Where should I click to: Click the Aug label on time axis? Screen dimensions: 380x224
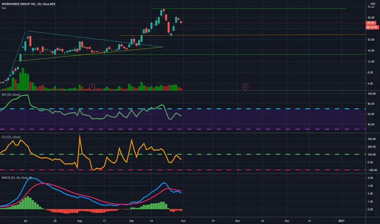[80, 221]
